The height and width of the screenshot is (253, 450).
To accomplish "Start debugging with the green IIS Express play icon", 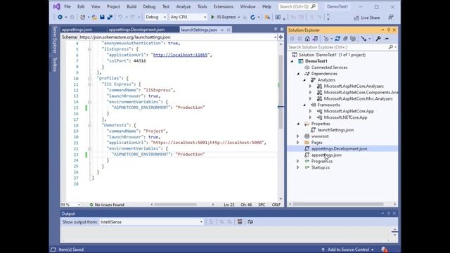I will (x=212, y=17).
